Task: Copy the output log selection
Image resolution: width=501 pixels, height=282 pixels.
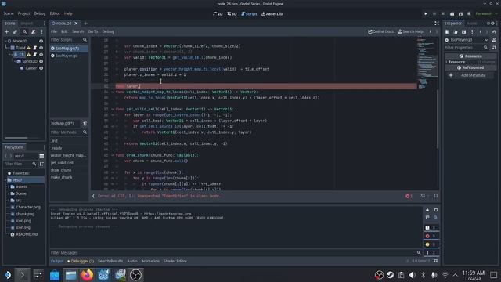Action: pos(435,210)
